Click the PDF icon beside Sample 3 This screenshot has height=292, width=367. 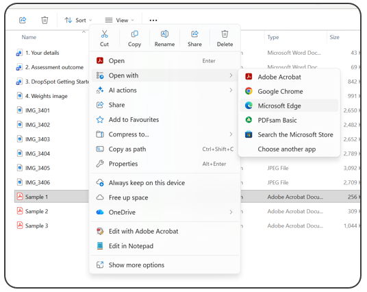(x=20, y=226)
